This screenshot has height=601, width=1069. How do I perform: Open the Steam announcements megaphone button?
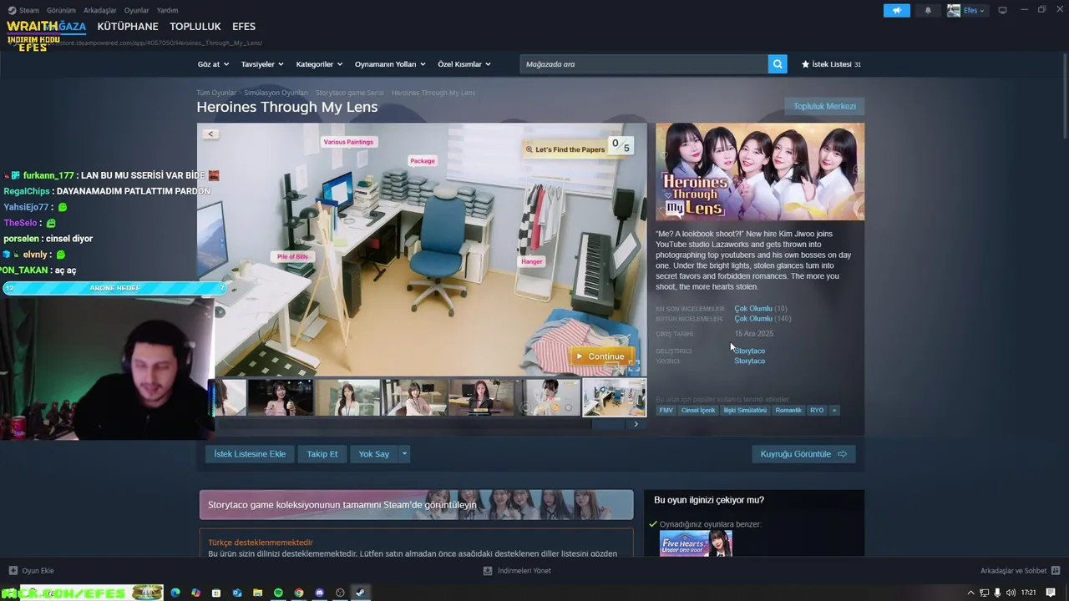click(897, 10)
